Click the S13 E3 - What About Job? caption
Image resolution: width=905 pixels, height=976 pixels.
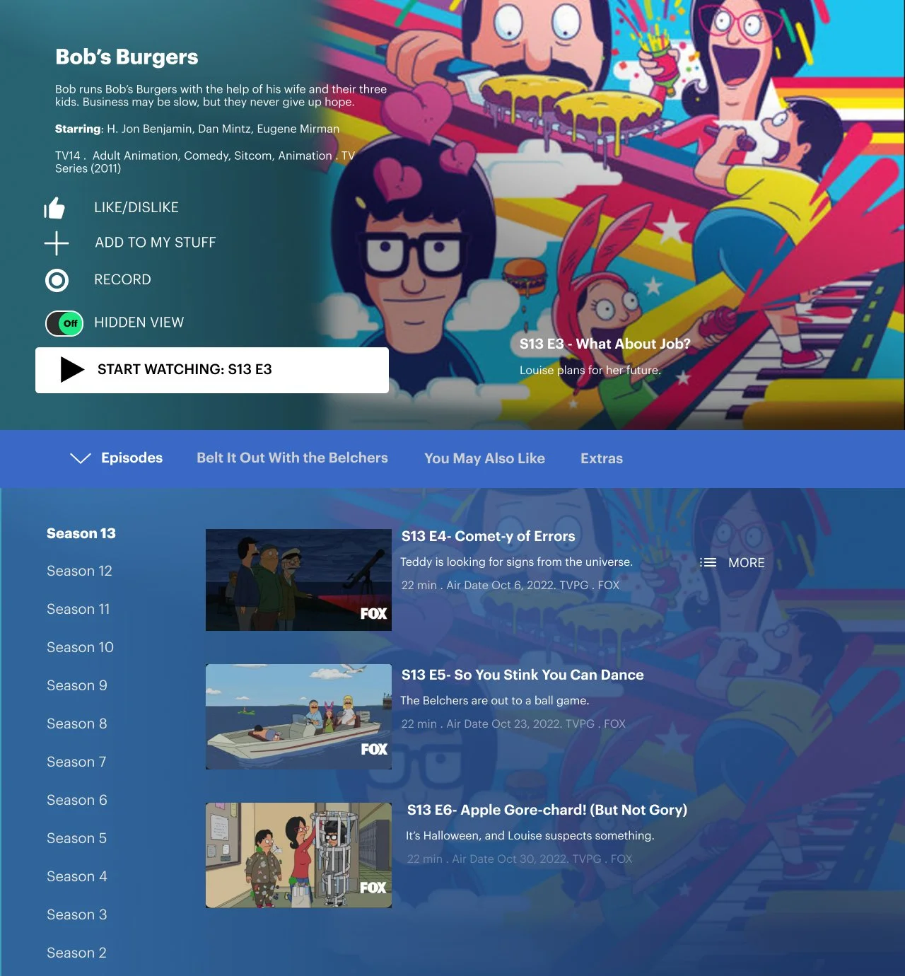(605, 344)
